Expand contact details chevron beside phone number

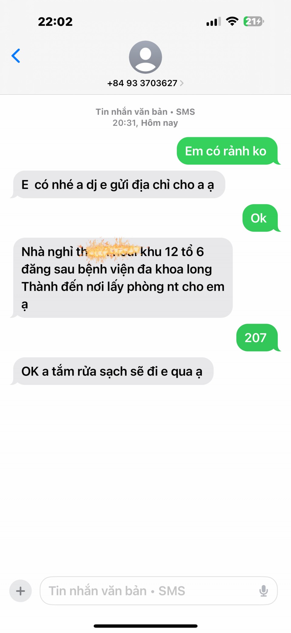click(x=182, y=83)
